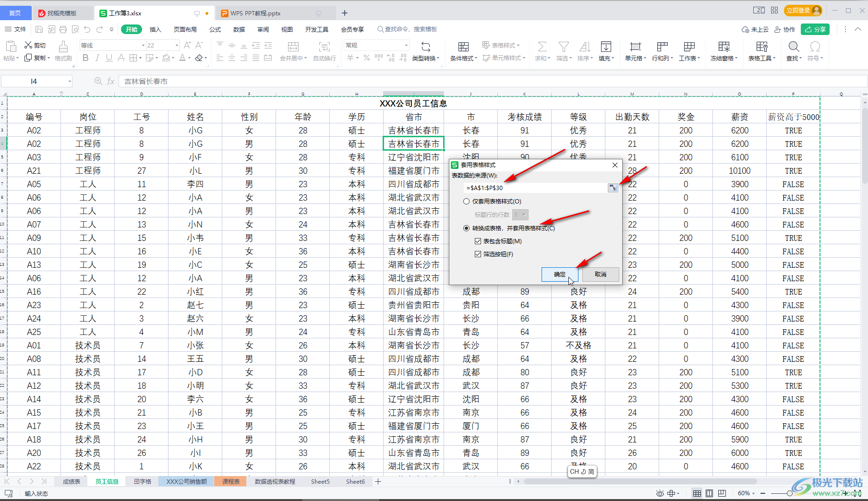Open the font name dropdown

pos(143,45)
